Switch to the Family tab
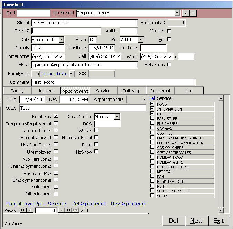 17,91
